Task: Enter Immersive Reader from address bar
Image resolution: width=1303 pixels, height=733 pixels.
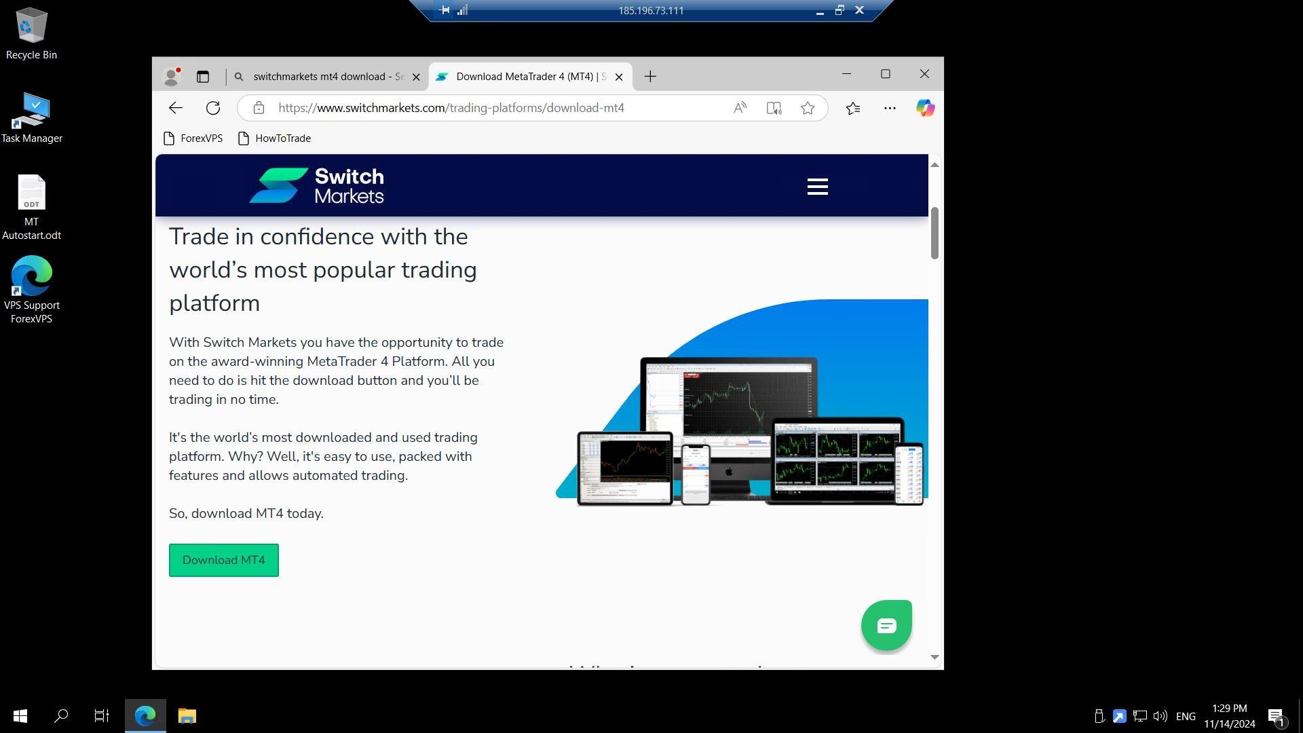Action: [x=774, y=108]
